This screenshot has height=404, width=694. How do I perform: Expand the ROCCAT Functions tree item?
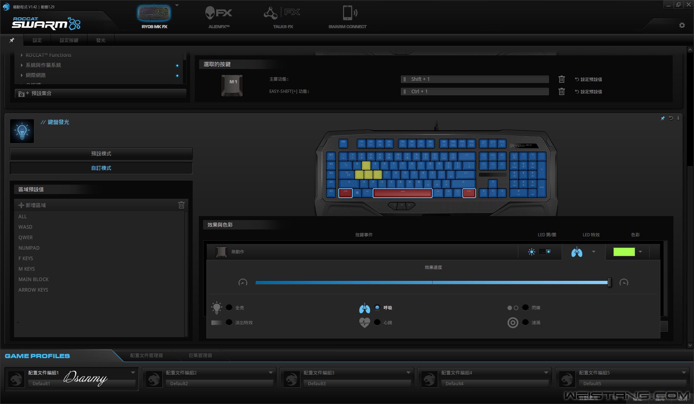point(22,55)
